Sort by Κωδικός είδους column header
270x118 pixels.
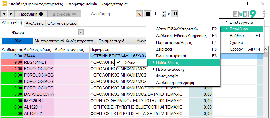39,50
